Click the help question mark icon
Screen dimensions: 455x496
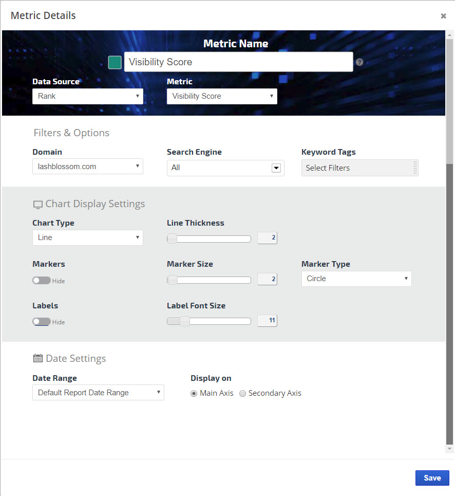tap(359, 62)
